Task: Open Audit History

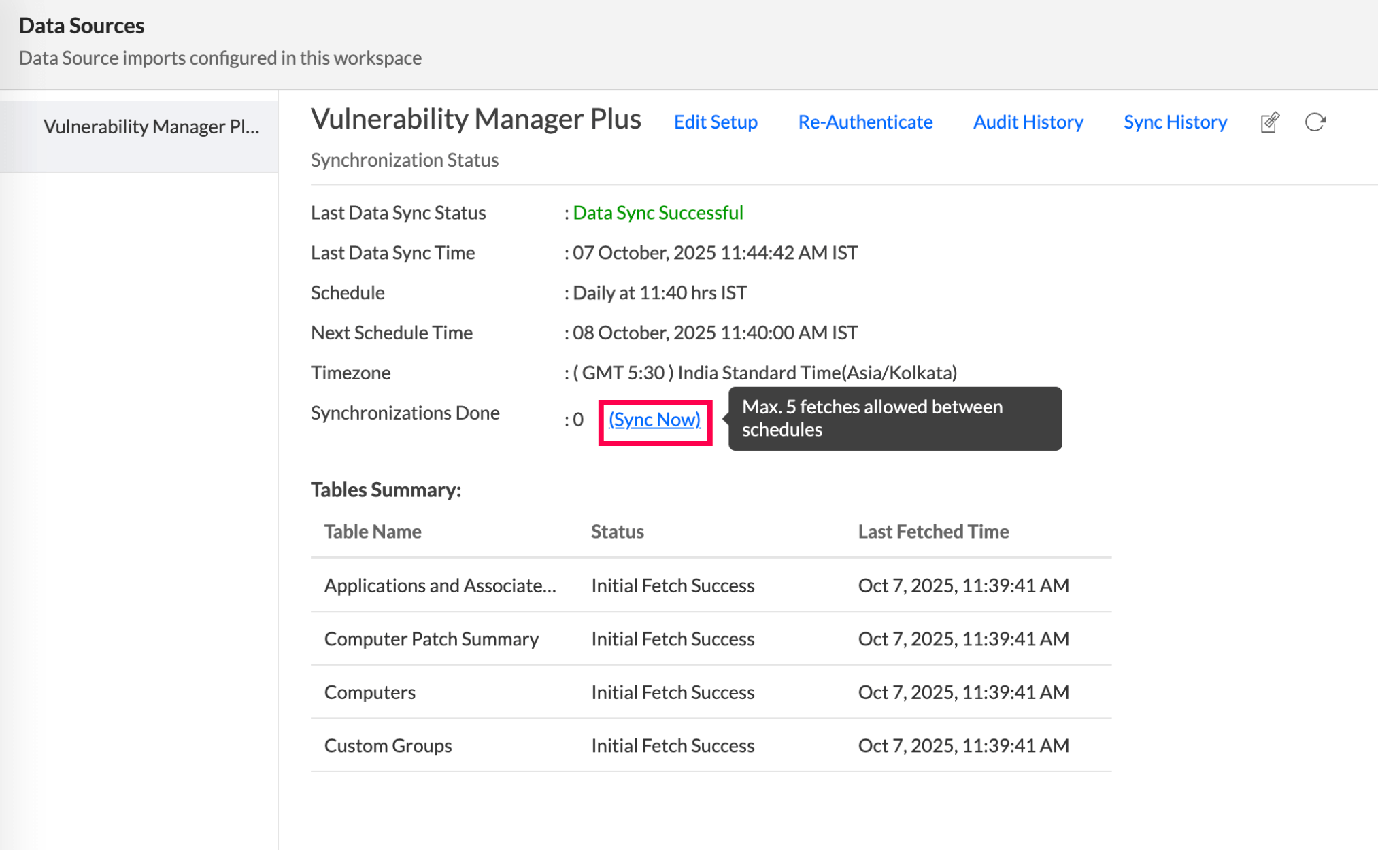Action: coord(1028,122)
